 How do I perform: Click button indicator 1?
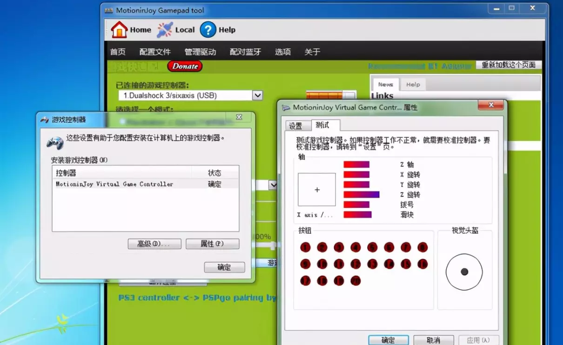coord(305,247)
